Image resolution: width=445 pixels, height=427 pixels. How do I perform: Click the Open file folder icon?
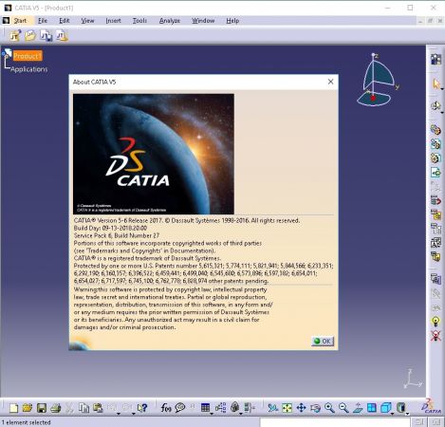point(28,408)
